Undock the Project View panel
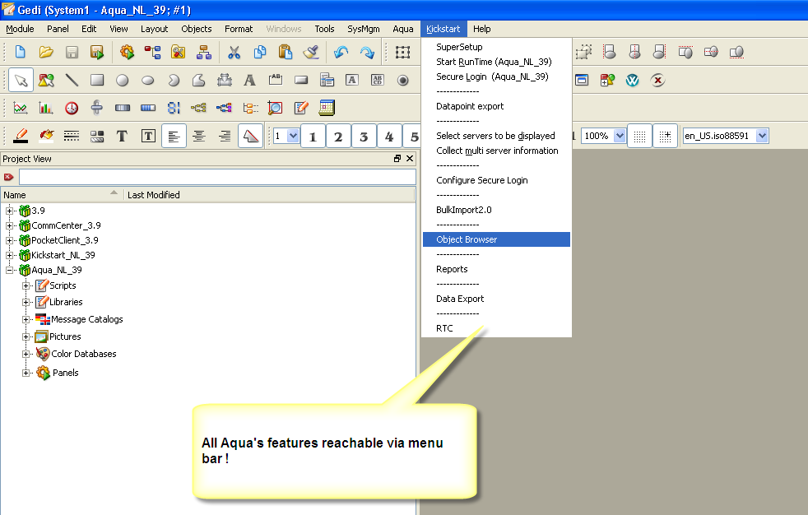This screenshot has height=515, width=808. (397, 159)
